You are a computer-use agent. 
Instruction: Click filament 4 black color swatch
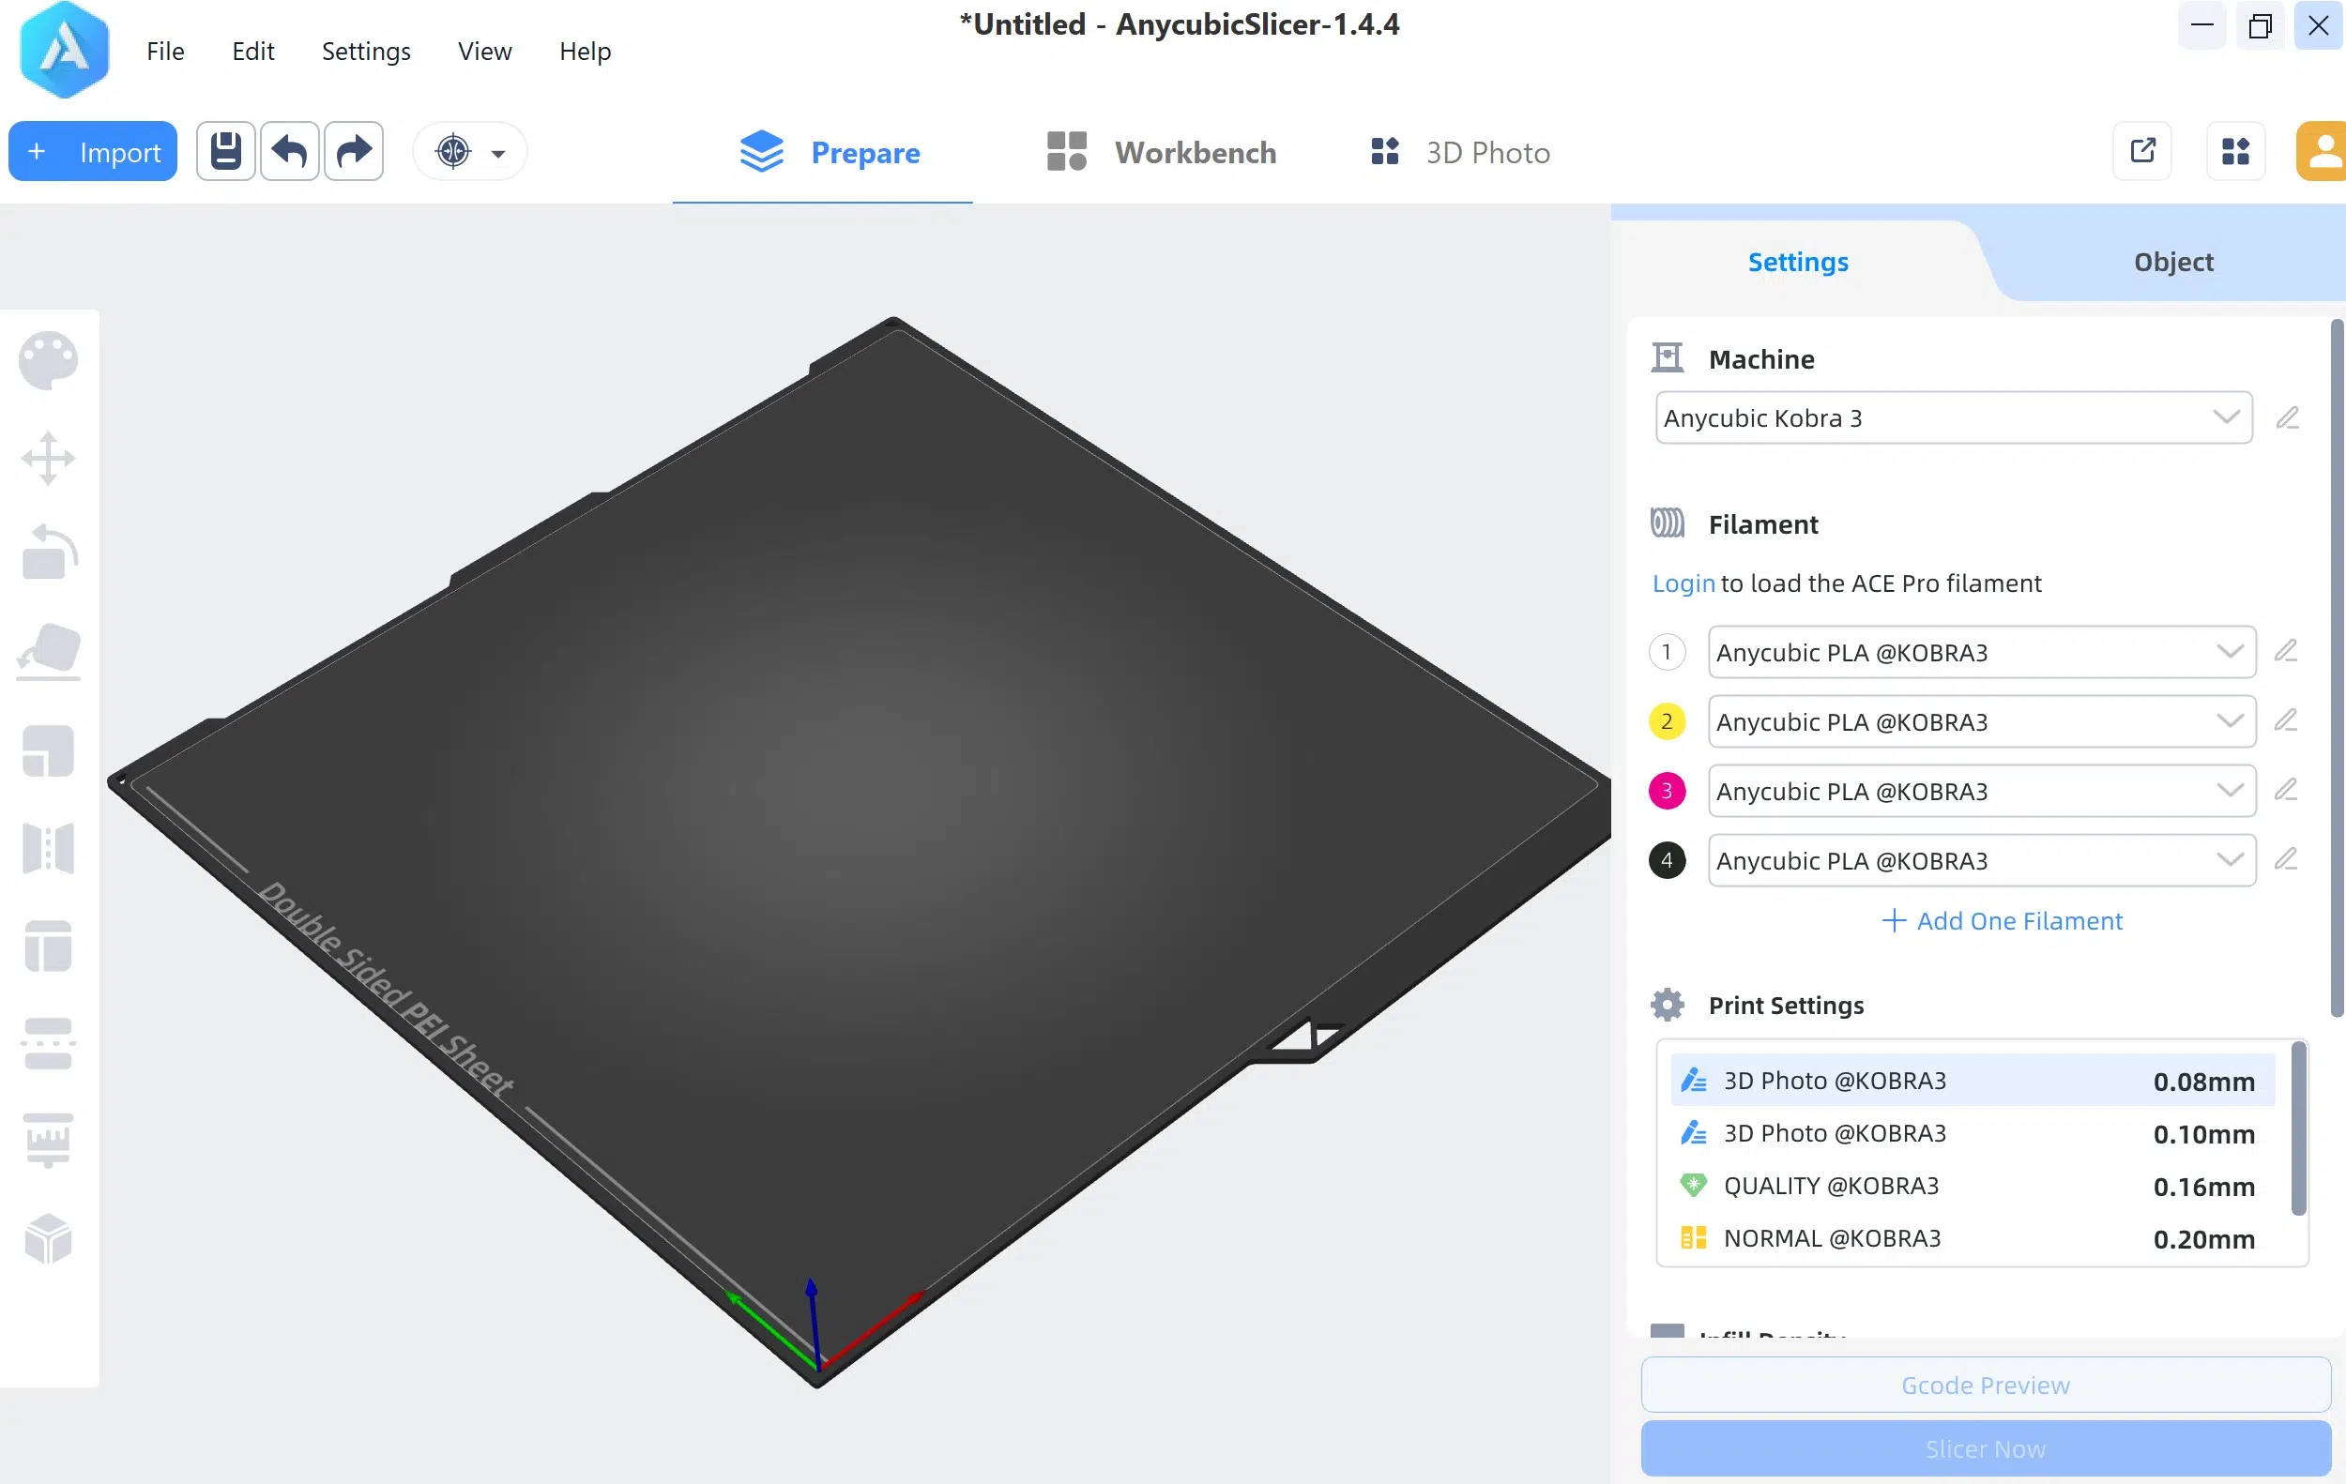pos(1667,860)
